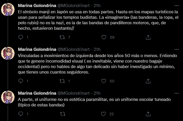
Task: Click the avatar on the third tweet
Action: click(8, 97)
